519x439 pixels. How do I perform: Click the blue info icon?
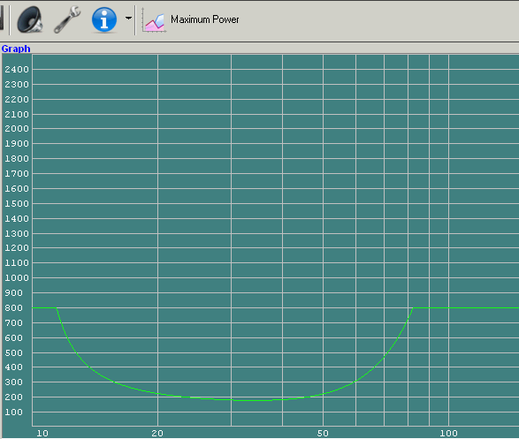coord(104,19)
